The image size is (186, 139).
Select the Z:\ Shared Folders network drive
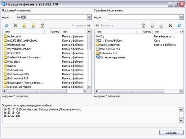click(109, 41)
